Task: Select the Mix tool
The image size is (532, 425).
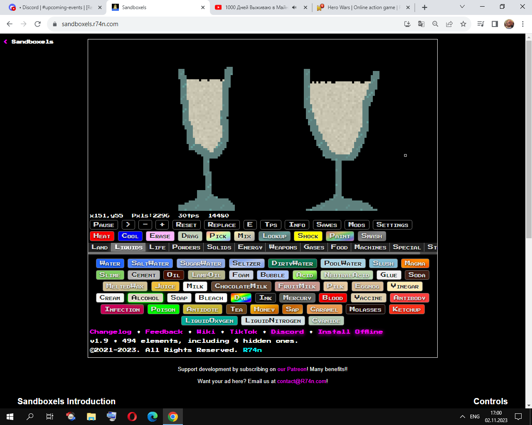Action: pyautogui.click(x=244, y=236)
